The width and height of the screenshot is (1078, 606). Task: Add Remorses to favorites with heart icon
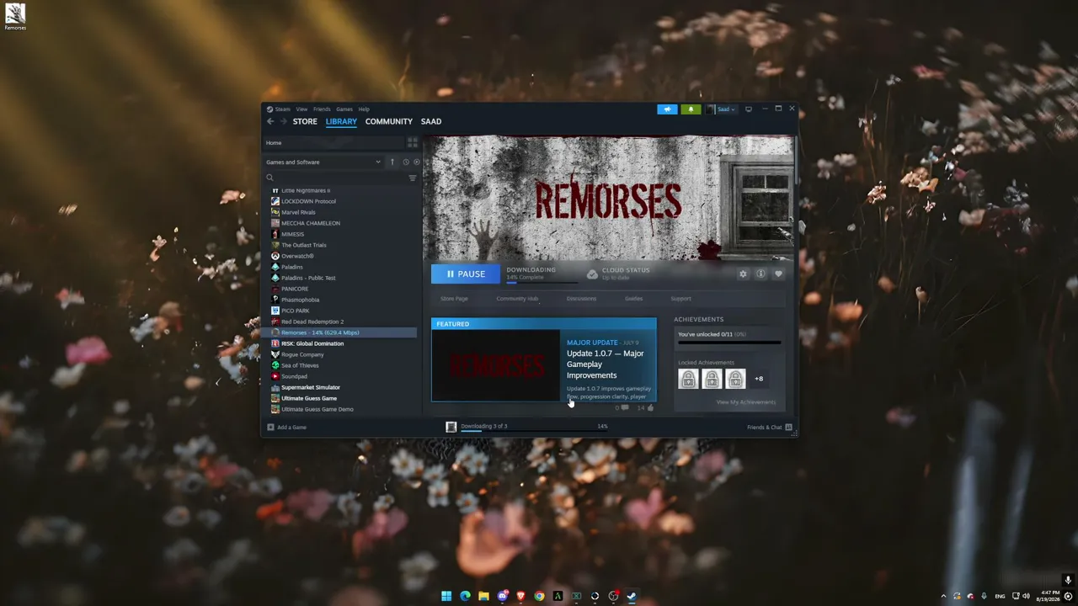point(778,274)
